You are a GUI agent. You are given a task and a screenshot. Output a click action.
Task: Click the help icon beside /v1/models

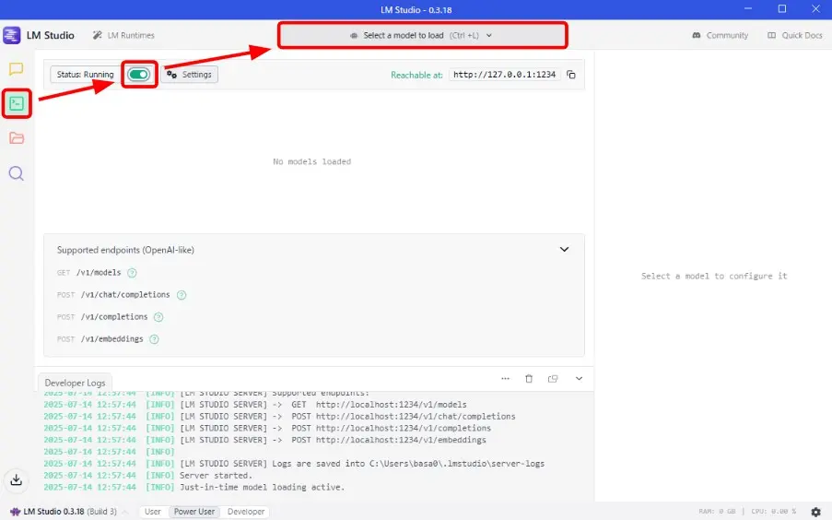pos(132,273)
